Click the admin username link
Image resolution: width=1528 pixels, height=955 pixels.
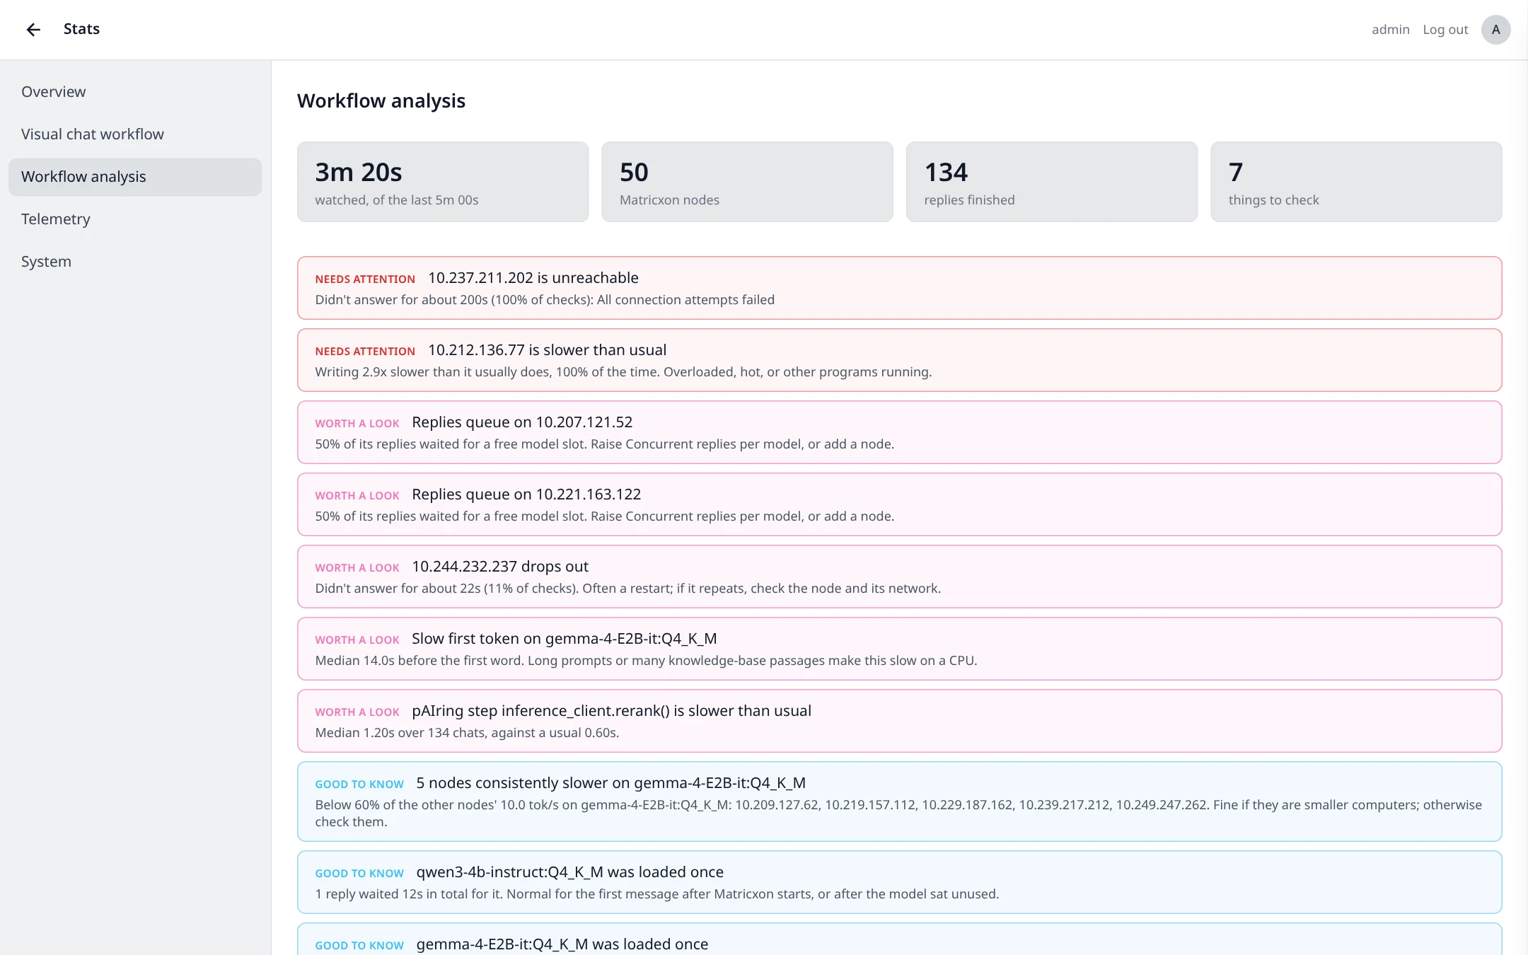click(1390, 30)
